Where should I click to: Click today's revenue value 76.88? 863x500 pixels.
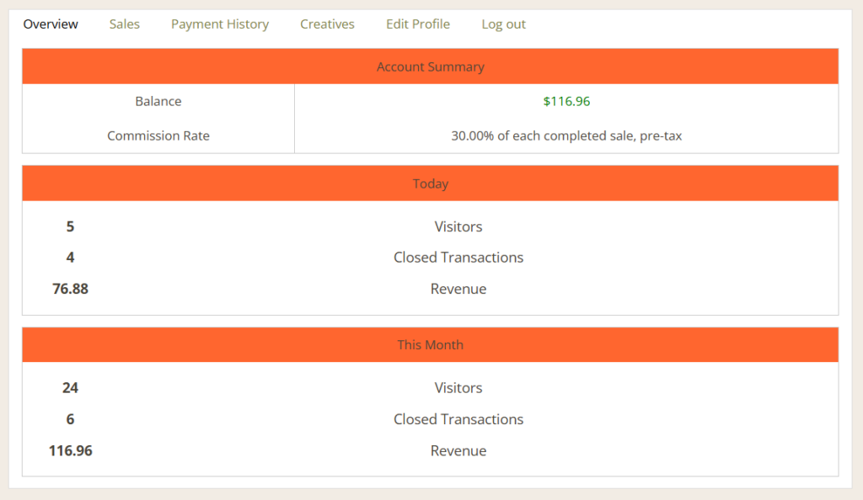70,289
